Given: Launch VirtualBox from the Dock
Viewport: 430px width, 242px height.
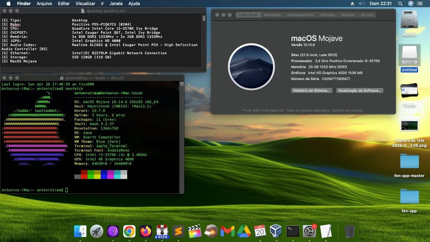Looking at the screenshot, I should pyautogui.click(x=276, y=231).
